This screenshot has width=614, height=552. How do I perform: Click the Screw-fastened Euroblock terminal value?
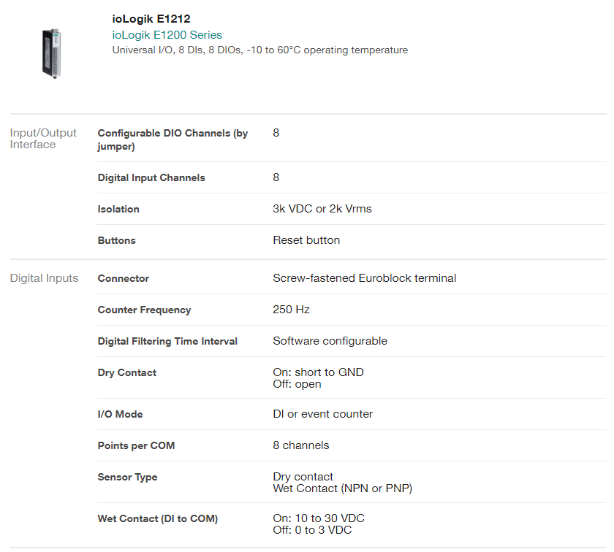(x=364, y=278)
